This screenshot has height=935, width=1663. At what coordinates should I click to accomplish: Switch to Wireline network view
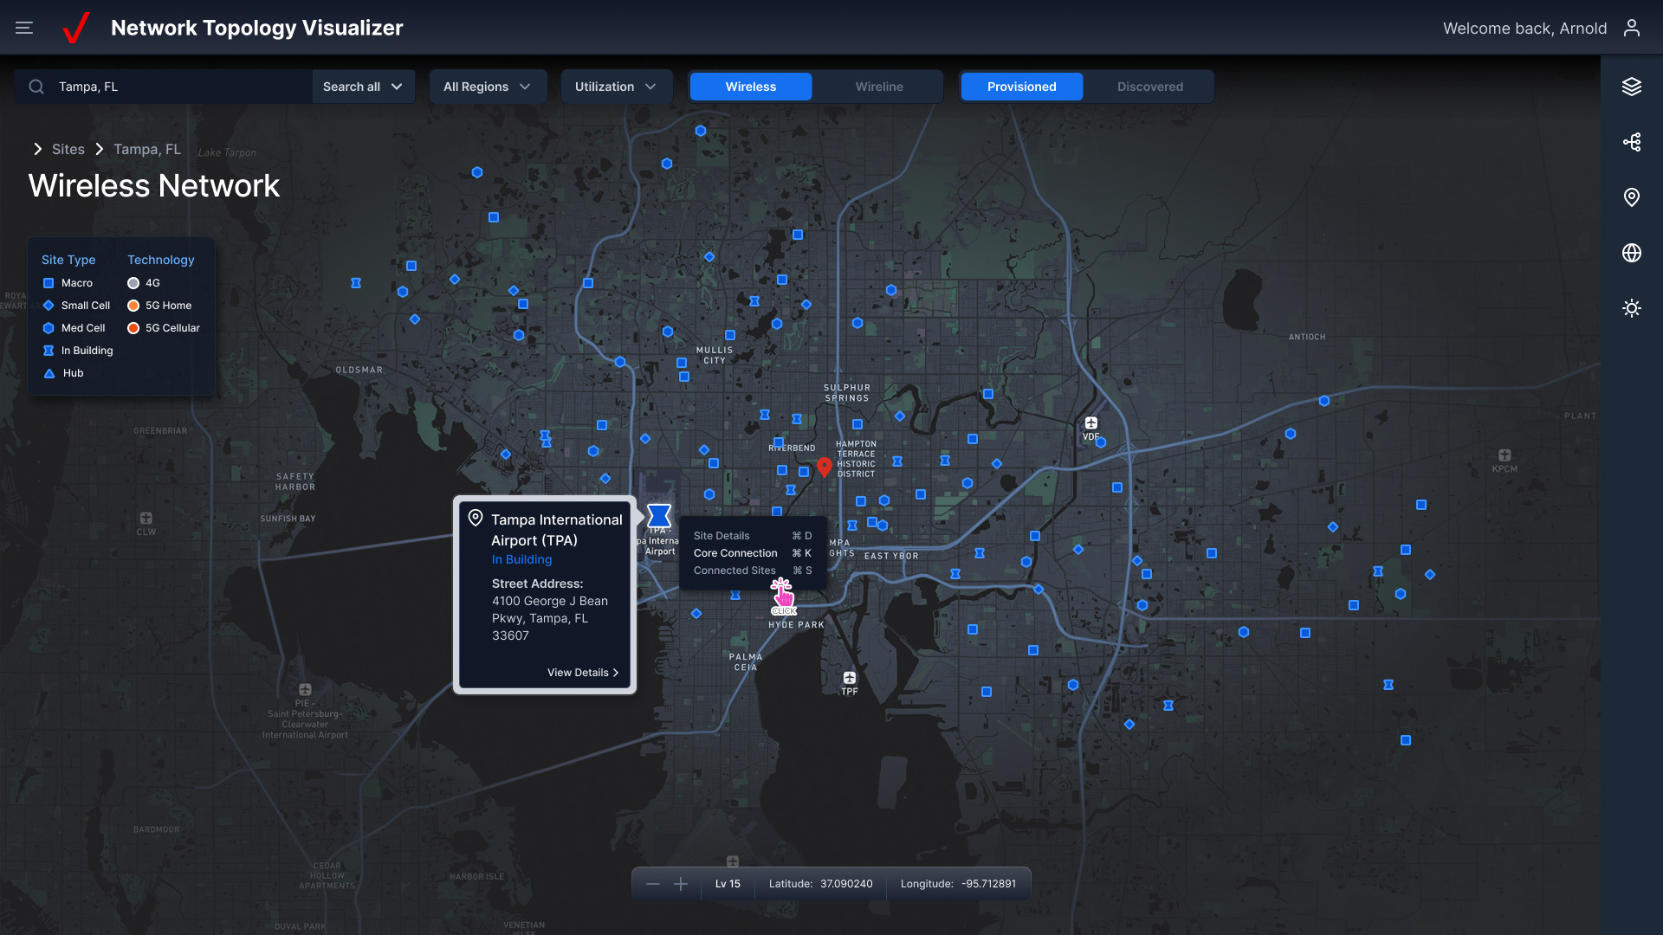point(879,87)
